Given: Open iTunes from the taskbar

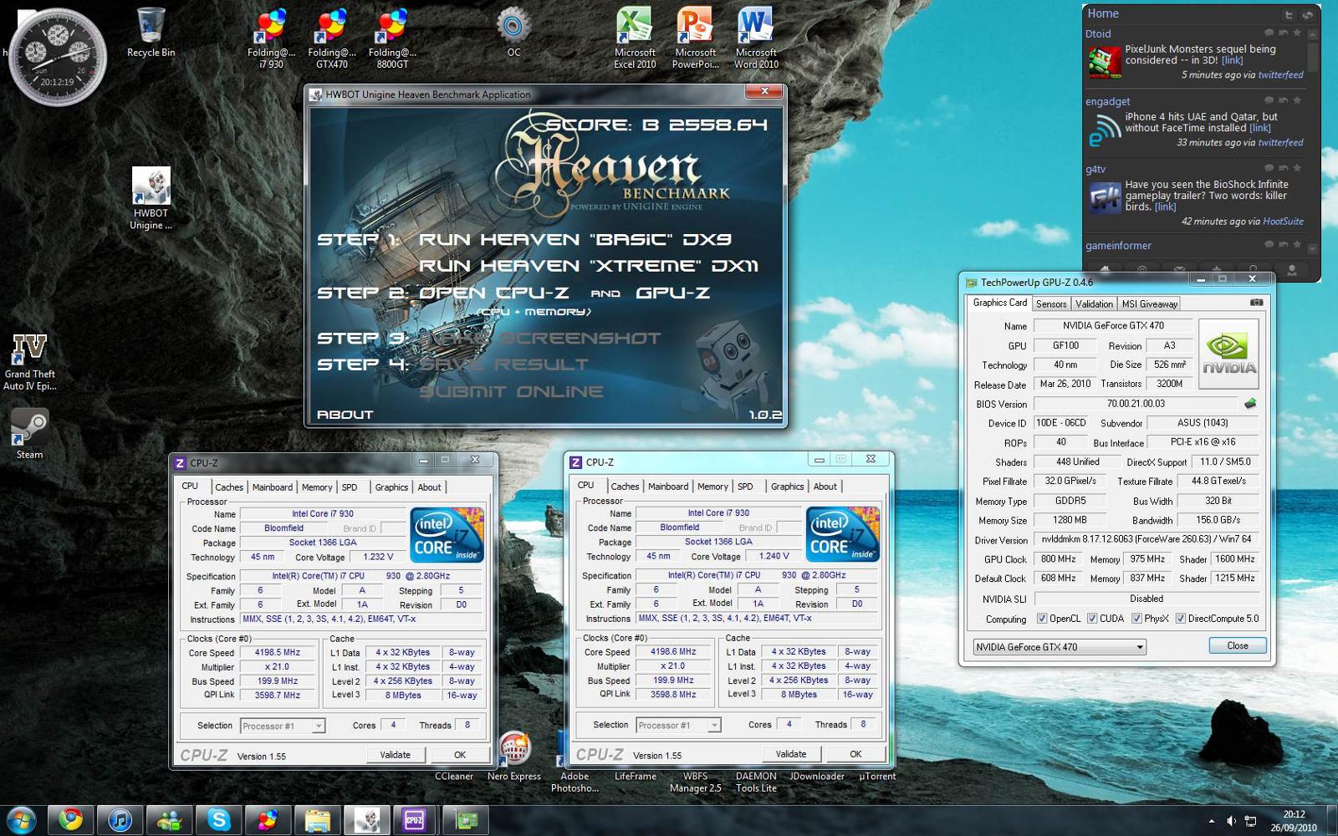Looking at the screenshot, I should (x=120, y=820).
